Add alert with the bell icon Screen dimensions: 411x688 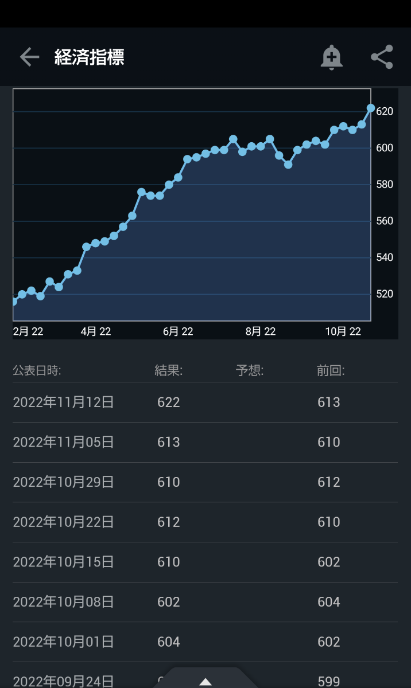[331, 57]
